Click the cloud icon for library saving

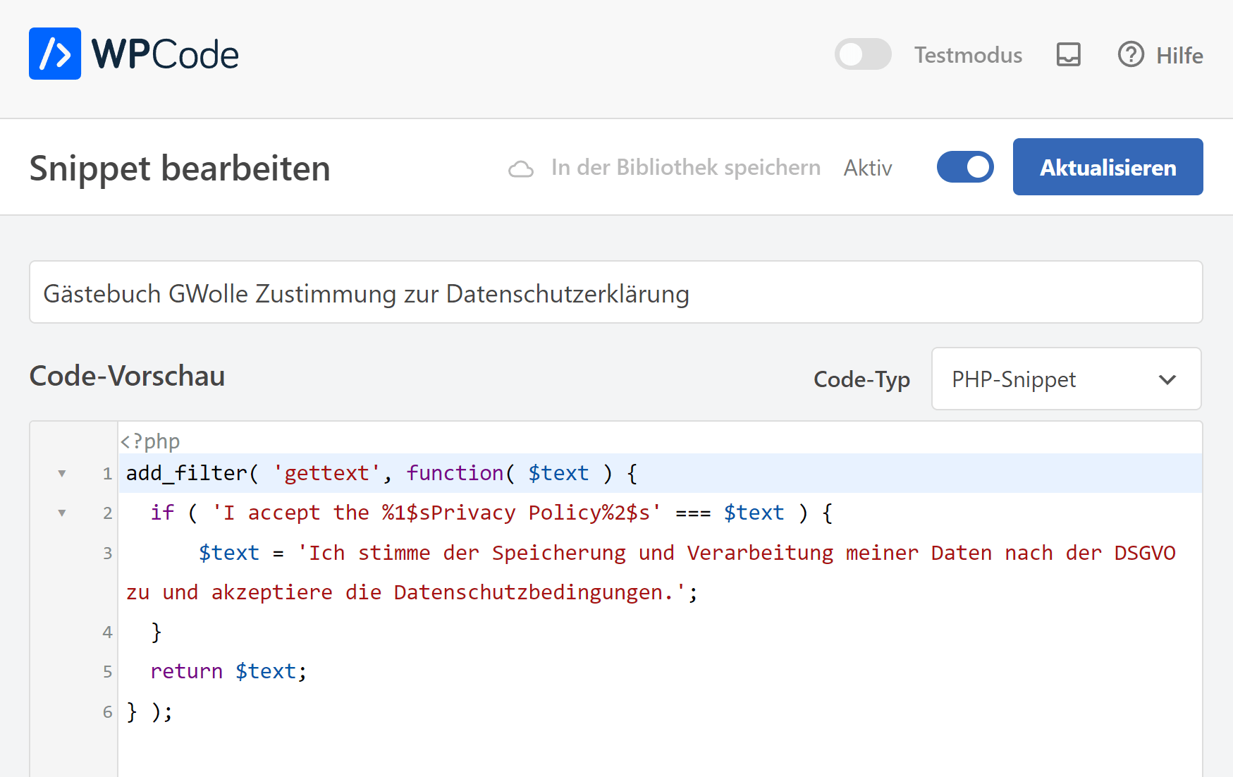click(x=521, y=169)
